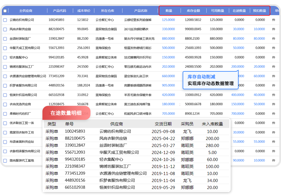Open pre-deducted link 40.0000

click(259, 95)
